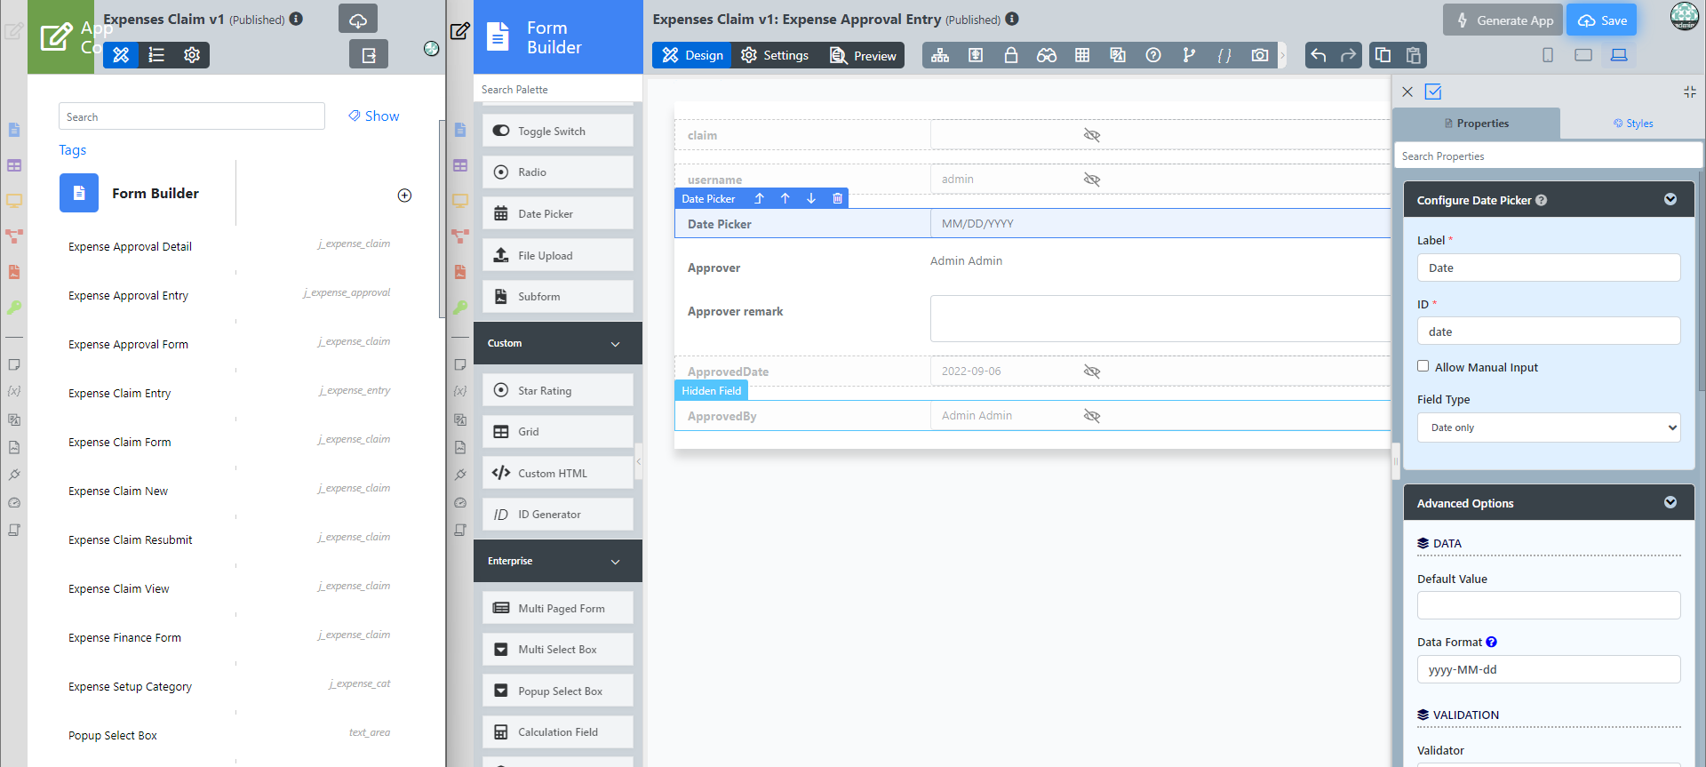This screenshot has width=1706, height=767.
Task: Click the Search Properties field
Action: tap(1549, 156)
